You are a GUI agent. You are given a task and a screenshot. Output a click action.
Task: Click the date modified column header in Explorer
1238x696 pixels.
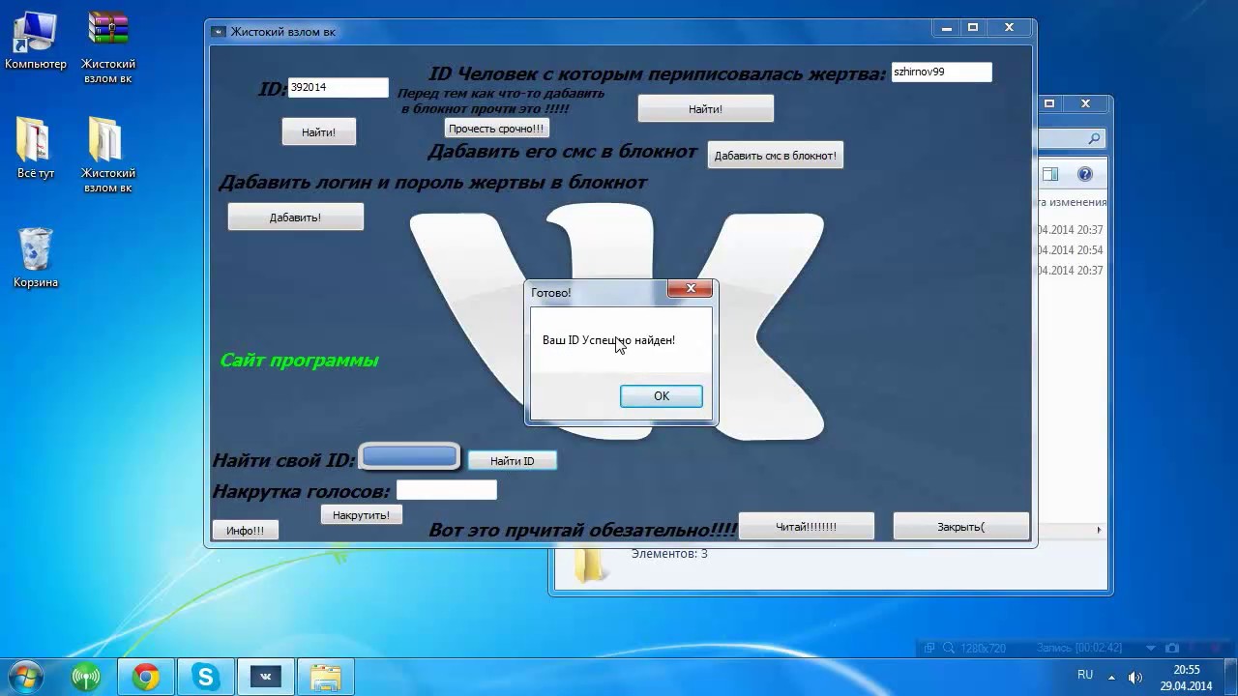coord(1072,202)
